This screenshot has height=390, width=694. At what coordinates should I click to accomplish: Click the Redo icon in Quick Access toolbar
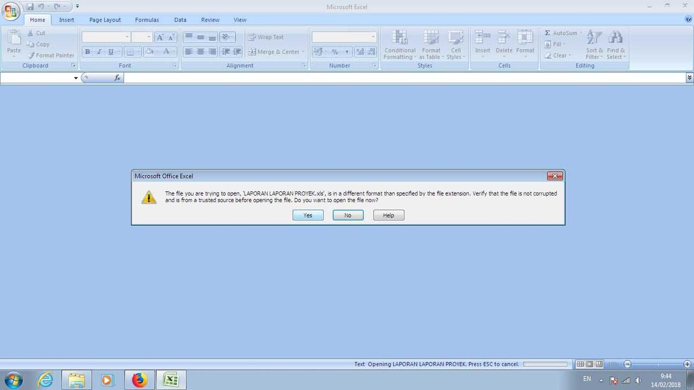coord(57,6)
